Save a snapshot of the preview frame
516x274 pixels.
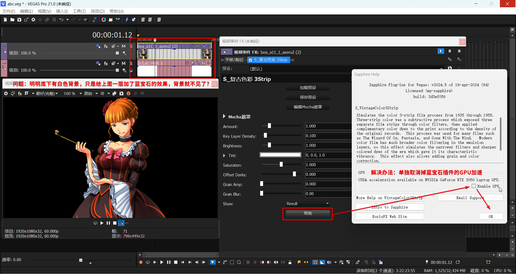pyautogui.click(x=121, y=93)
